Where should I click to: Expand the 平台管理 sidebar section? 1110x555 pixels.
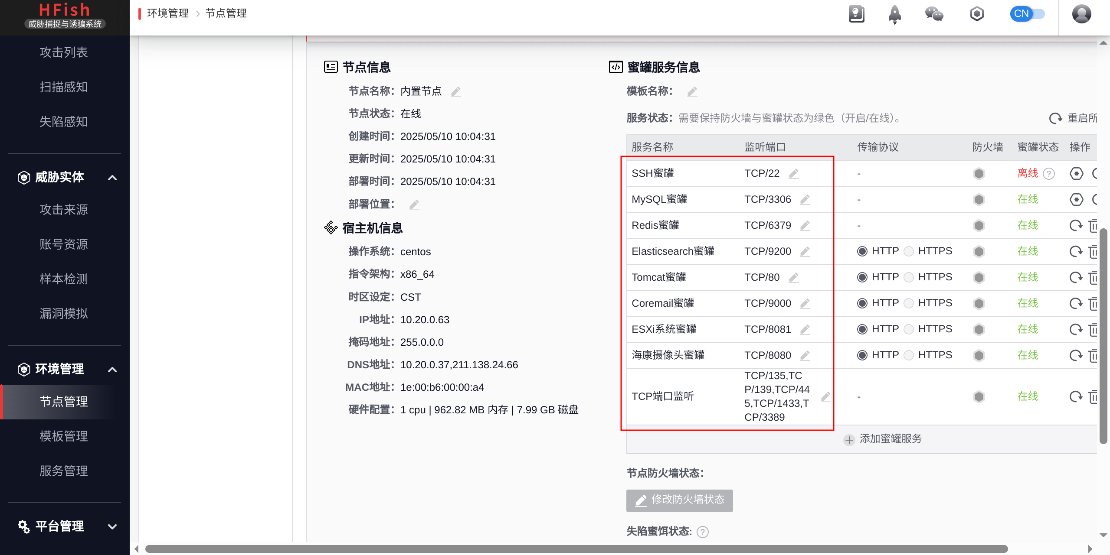[112, 526]
